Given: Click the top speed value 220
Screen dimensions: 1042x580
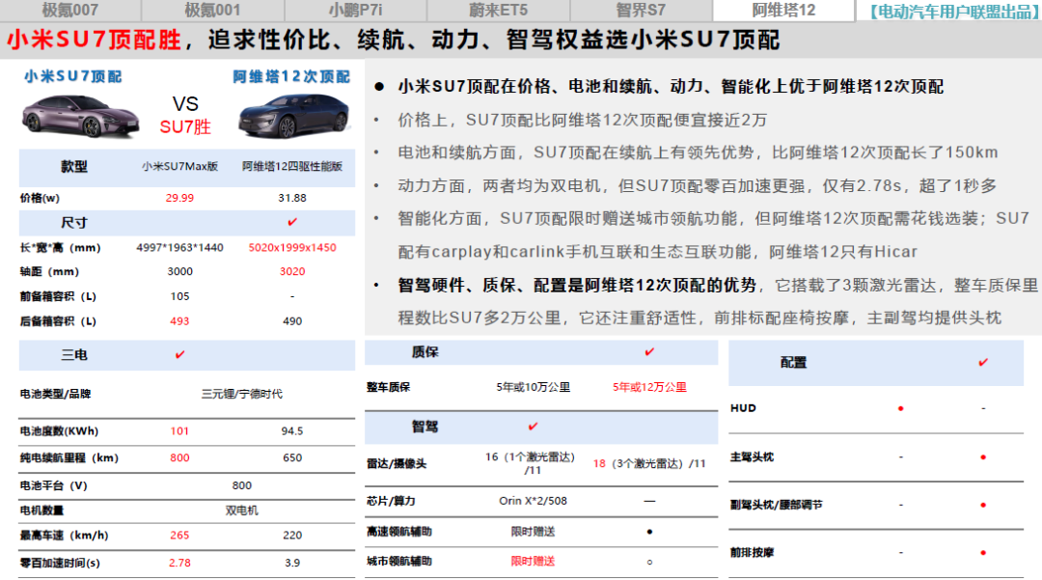Looking at the screenshot, I should [292, 536].
